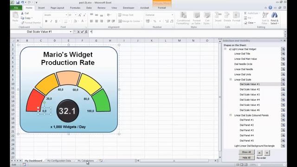Toggle visibility of Dial Panel #1
This screenshot has width=297, height=167.
(x=283, y=120)
